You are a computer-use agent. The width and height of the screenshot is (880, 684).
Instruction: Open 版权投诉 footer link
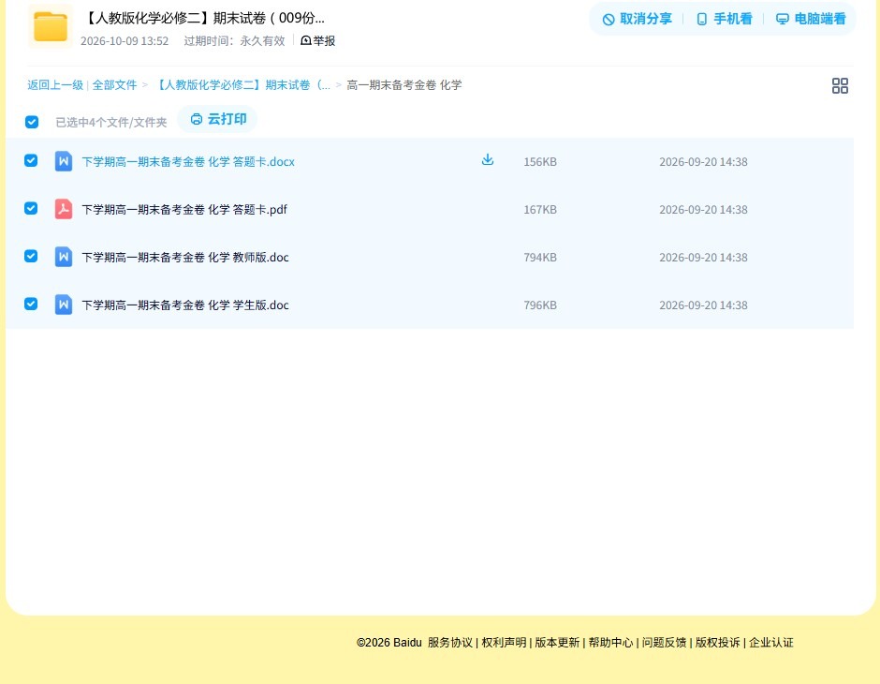tap(718, 643)
